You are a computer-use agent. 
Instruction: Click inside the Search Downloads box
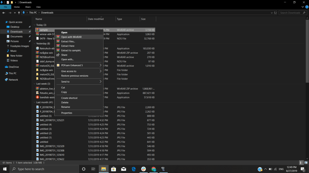pos(289,13)
